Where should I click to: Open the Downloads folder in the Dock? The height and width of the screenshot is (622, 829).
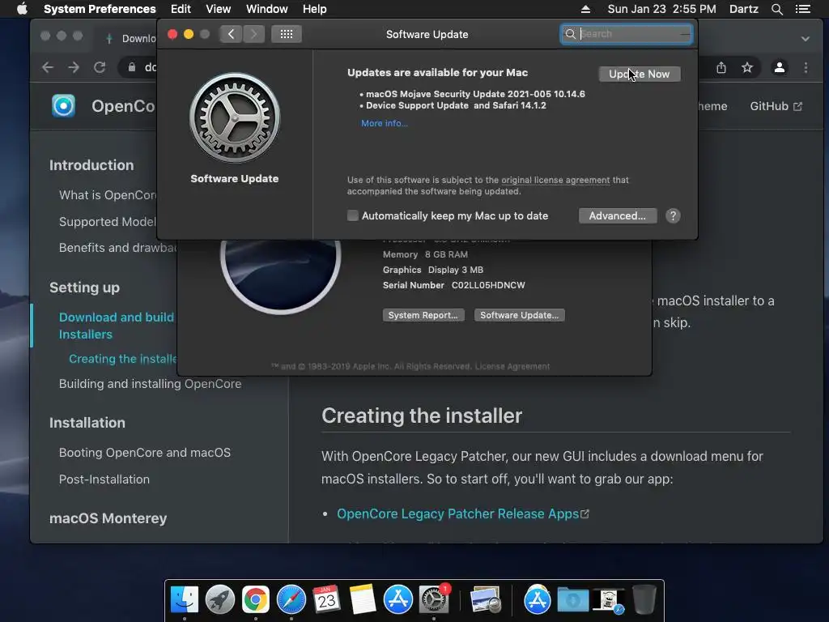(x=572, y=600)
